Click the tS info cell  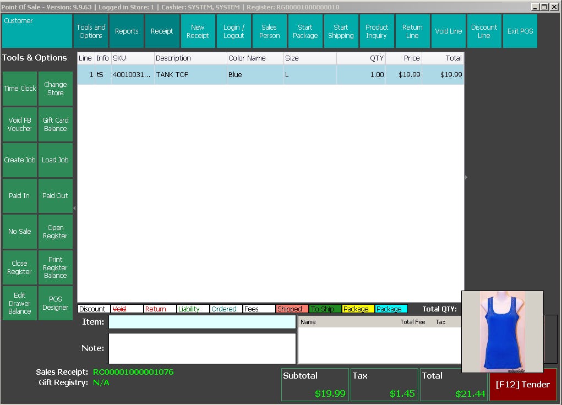[x=103, y=74]
